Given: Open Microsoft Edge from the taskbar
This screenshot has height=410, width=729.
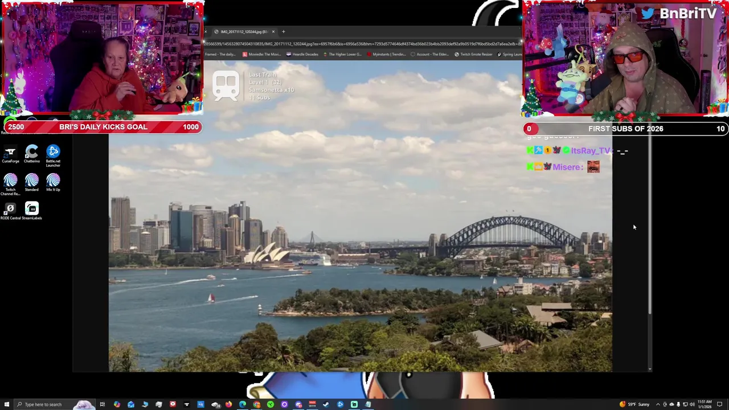Looking at the screenshot, I should tap(243, 404).
